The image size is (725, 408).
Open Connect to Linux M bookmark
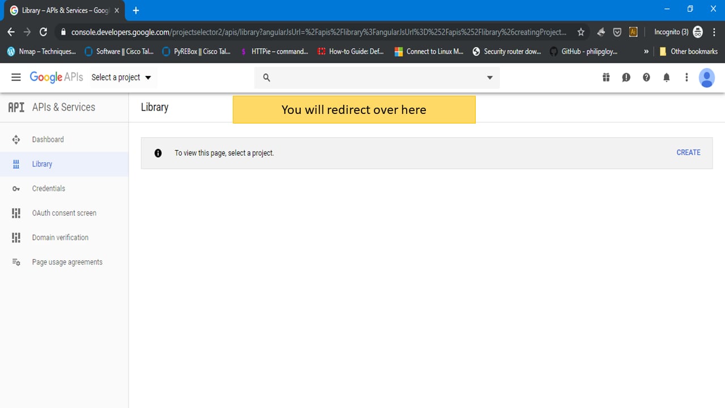click(429, 52)
